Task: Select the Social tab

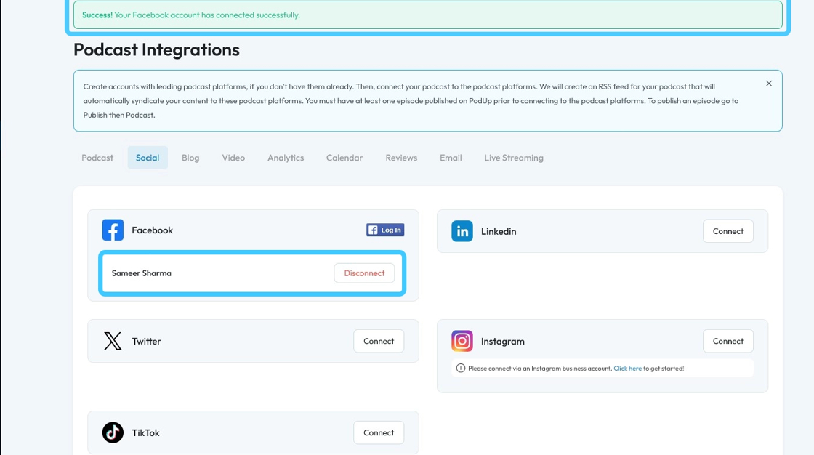Action: 148,158
